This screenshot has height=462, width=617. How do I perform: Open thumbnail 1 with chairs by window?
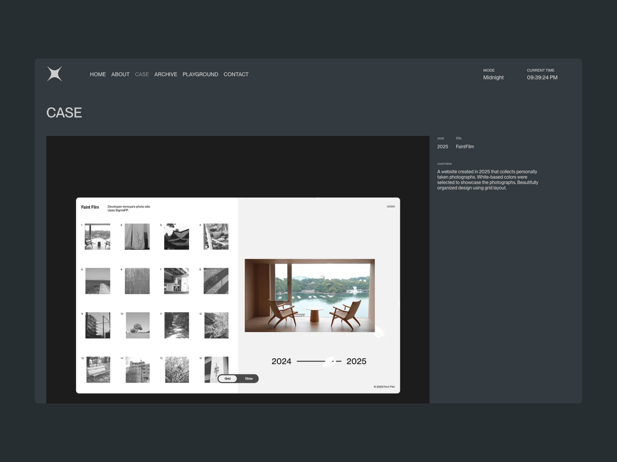click(x=98, y=236)
